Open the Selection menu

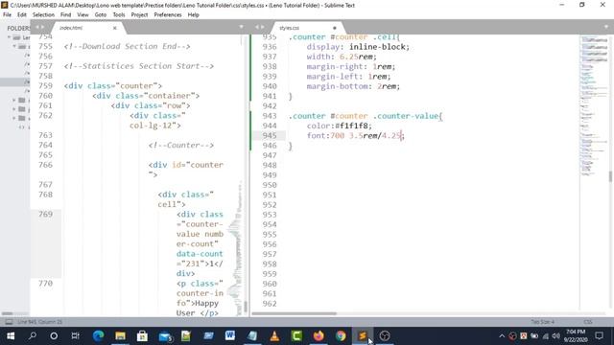click(x=43, y=15)
